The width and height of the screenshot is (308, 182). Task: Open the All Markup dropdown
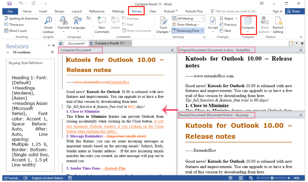(x=190, y=19)
